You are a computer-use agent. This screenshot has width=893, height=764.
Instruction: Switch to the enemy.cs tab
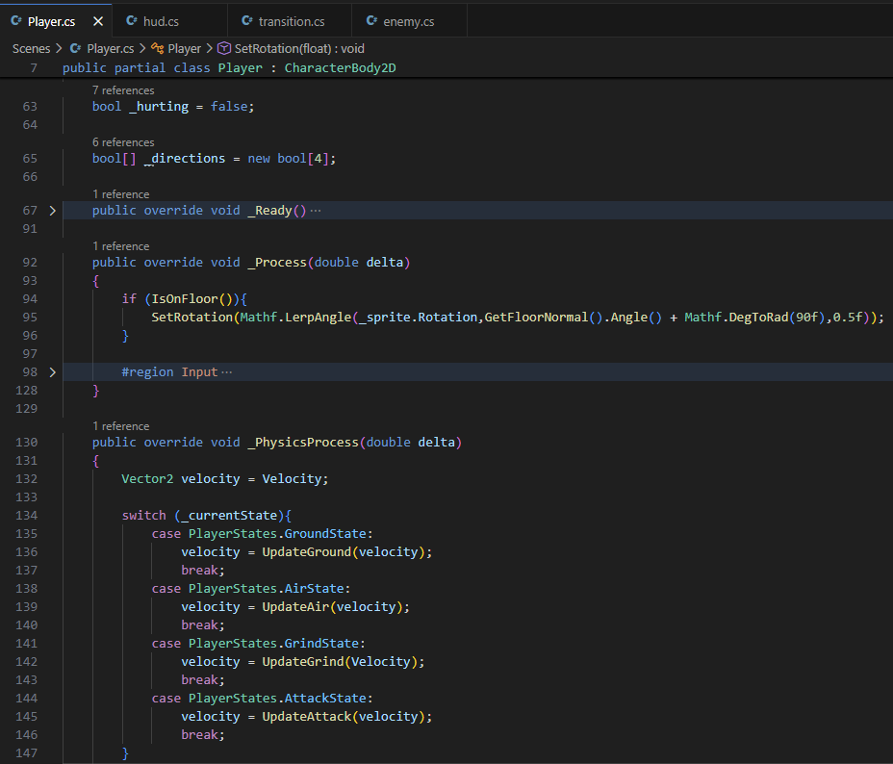click(409, 21)
